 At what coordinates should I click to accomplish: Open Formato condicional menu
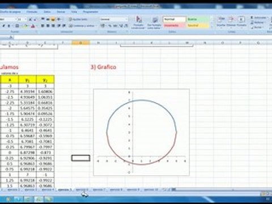click(x=139, y=23)
